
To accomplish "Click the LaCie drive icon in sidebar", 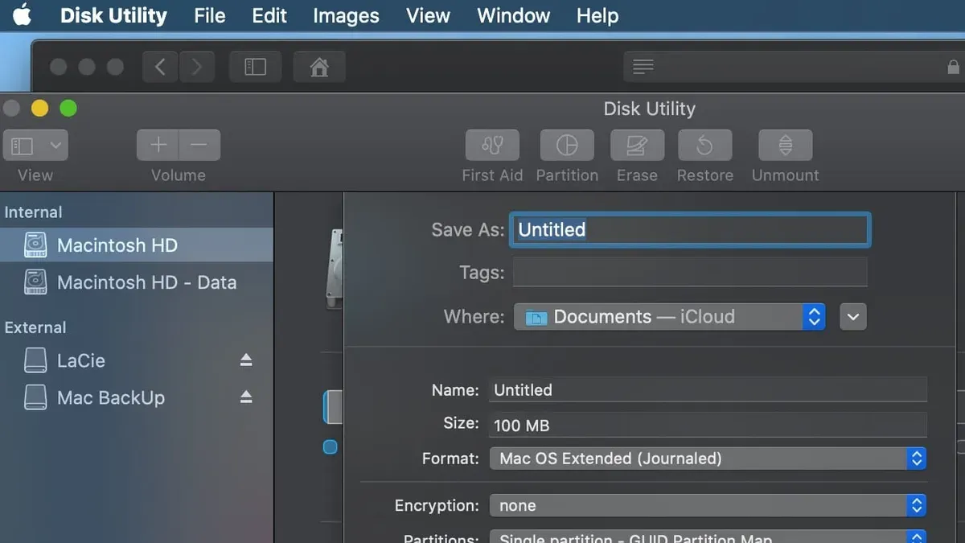I will [35, 360].
